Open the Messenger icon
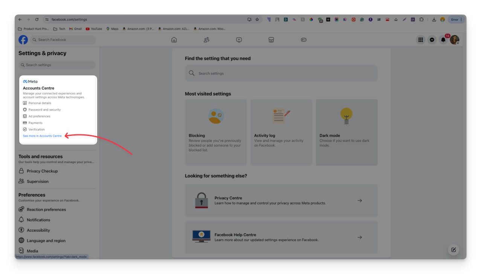 [x=432, y=40]
